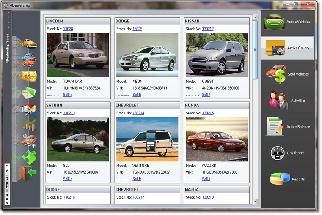Screen dimensions: 322x215
Task: Click the gold money bill sidebar icon
Action: tap(29, 76)
